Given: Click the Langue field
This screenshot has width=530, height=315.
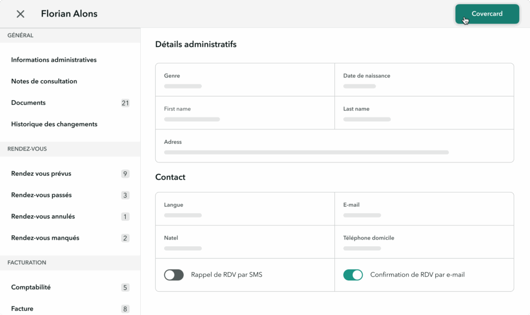Looking at the screenshot, I should coord(245,208).
